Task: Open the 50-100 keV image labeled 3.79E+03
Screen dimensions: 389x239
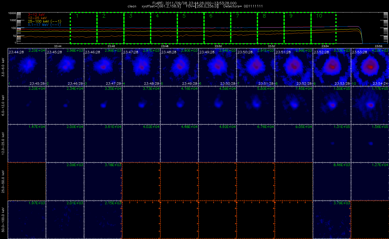Action: (332, 219)
